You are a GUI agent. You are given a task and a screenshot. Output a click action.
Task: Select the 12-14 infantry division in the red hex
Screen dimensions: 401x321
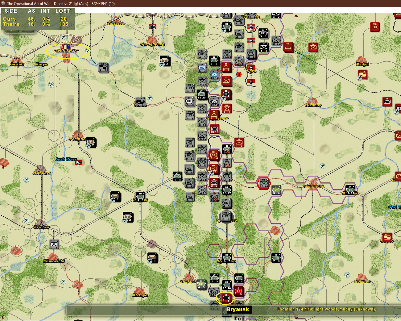click(x=264, y=183)
